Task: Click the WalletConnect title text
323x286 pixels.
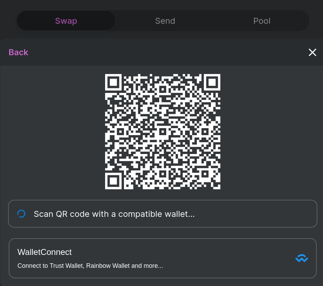Action: 44,252
